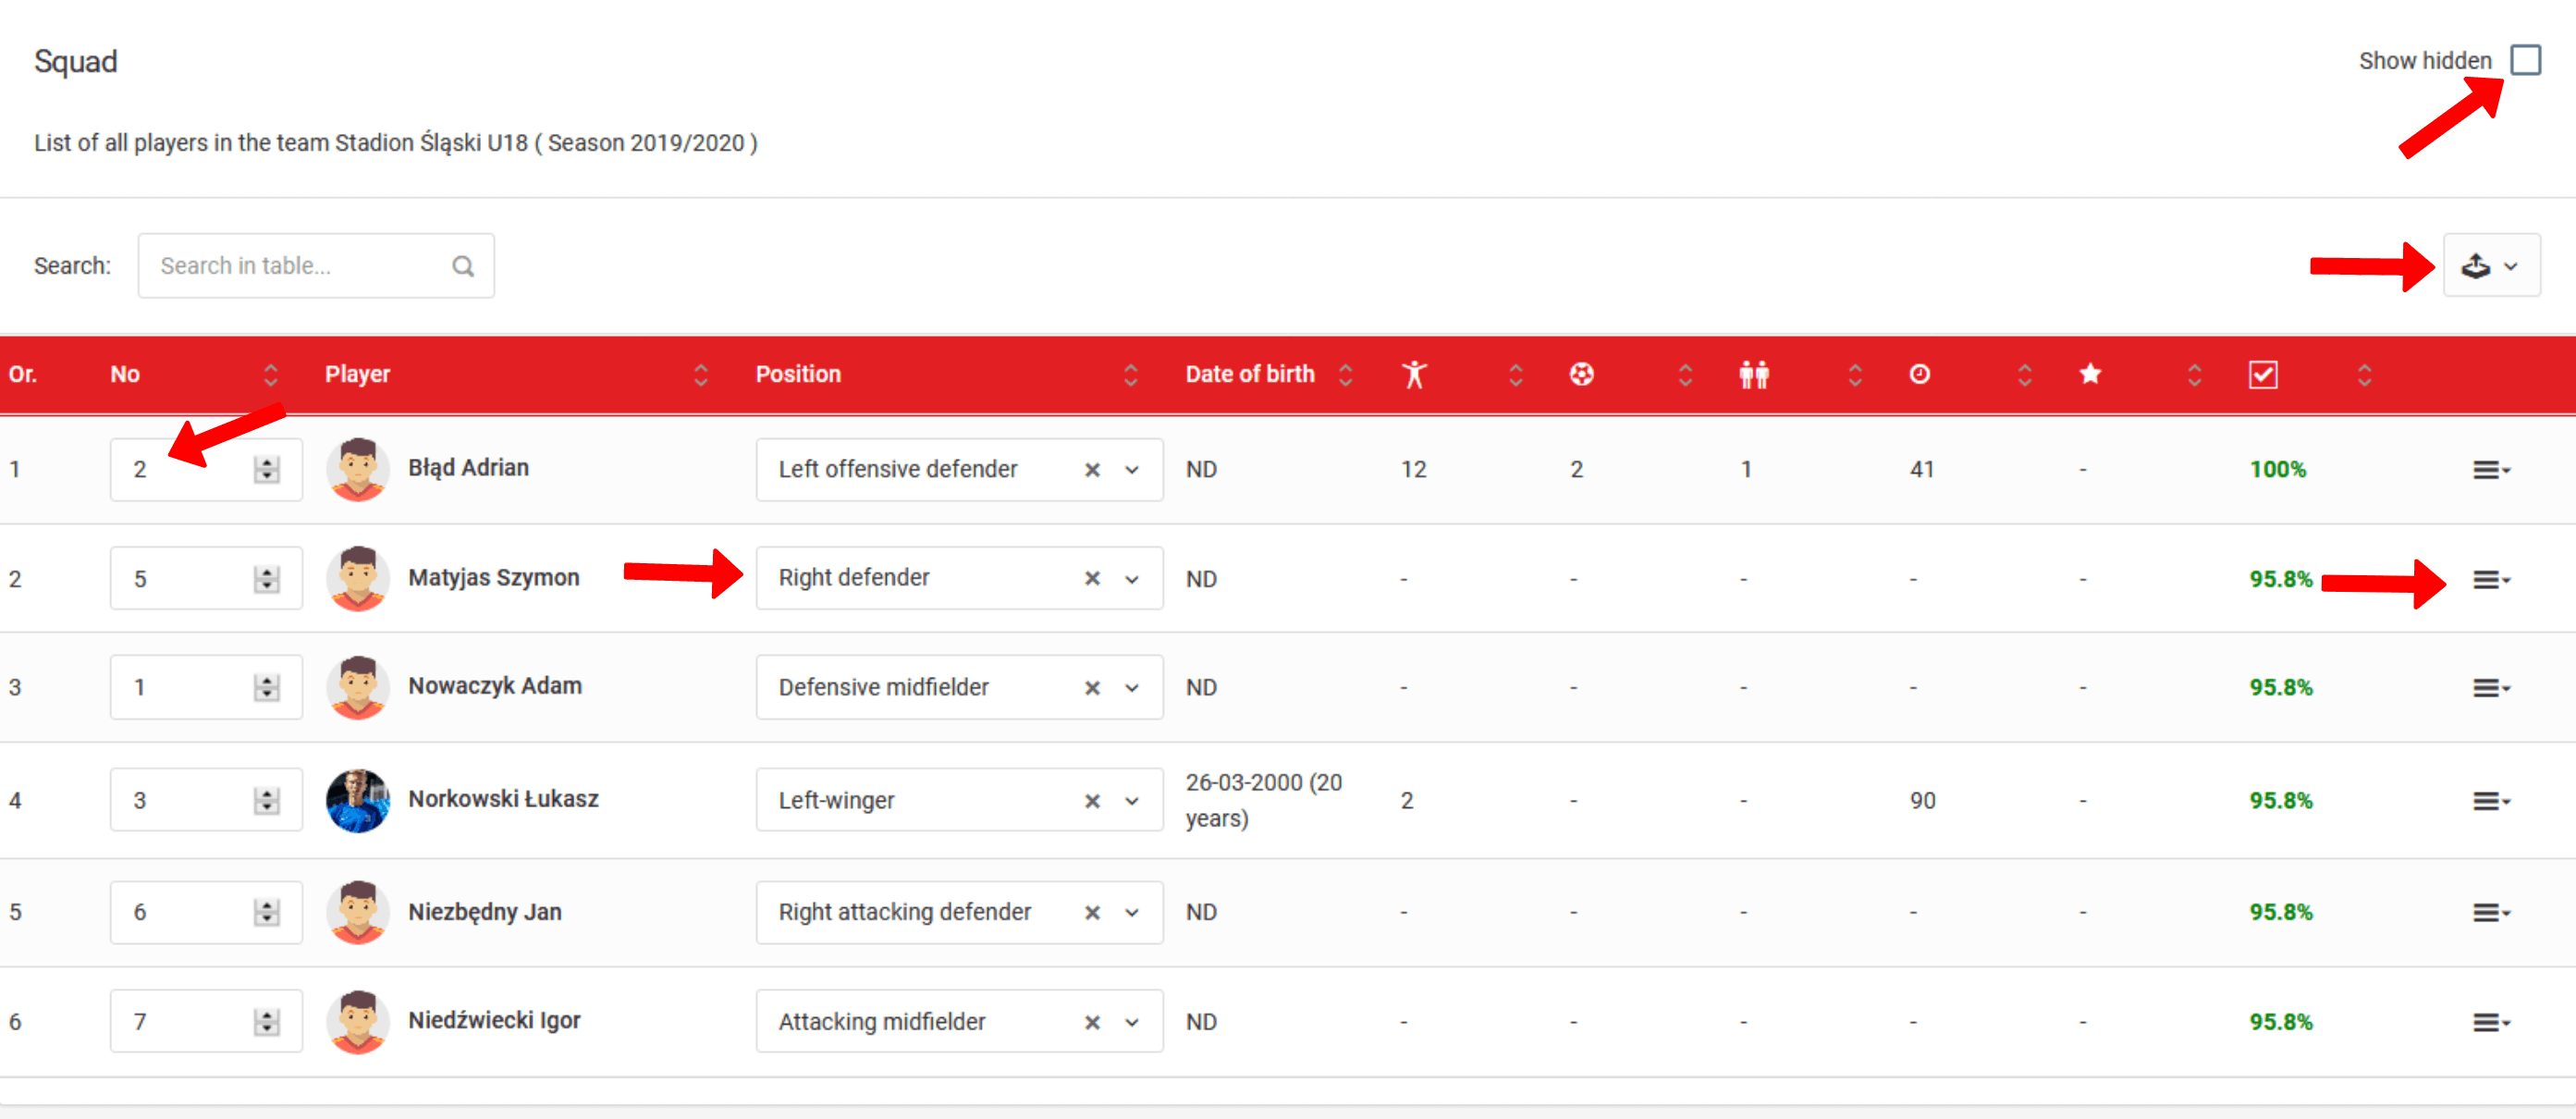Clear Left offensive defender position with X
This screenshot has height=1119, width=2576.
[1092, 470]
